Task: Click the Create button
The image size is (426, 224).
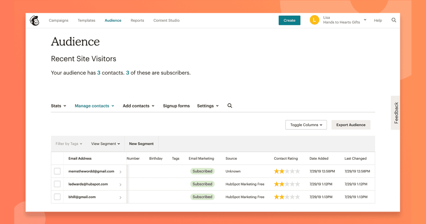Action: (289, 20)
